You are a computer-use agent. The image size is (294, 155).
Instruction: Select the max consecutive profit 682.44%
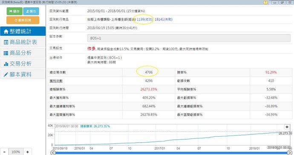pyautogui.click(x=149, y=106)
